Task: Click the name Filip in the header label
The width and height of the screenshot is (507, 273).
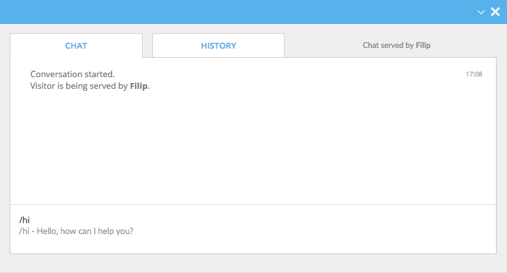Action: (423, 45)
